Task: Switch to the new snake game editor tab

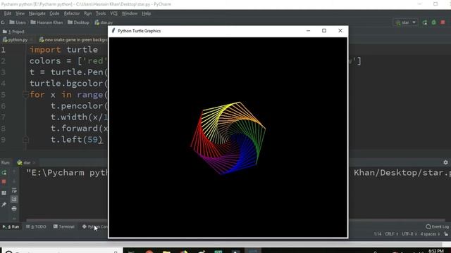Action: click(73, 40)
